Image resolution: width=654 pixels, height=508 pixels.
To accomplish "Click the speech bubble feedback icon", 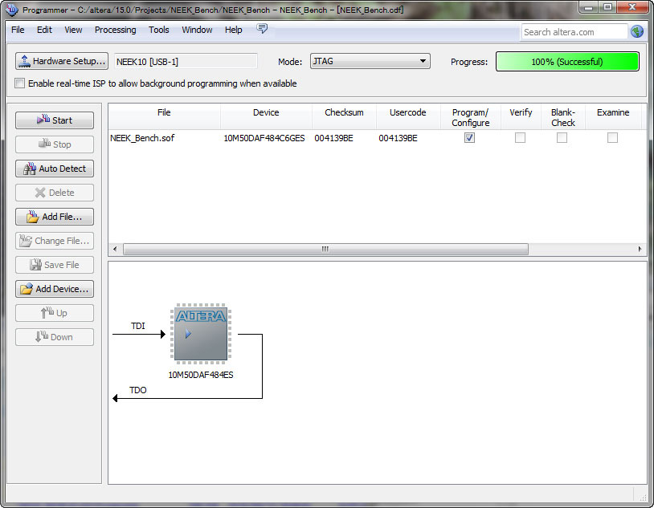I will tap(262, 29).
